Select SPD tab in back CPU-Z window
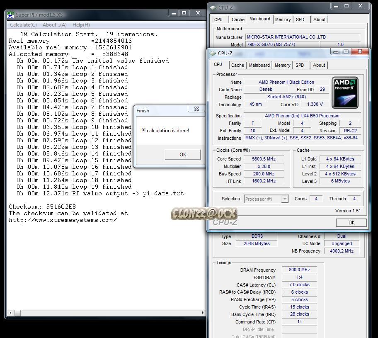The height and width of the screenshot is (338, 378). tap(300, 19)
